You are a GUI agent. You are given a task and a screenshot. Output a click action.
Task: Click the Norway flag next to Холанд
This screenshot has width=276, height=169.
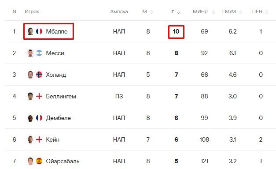coord(39,75)
